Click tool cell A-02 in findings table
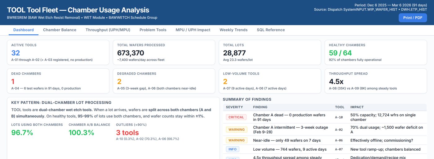434x159 pixels. (x=339, y=130)
